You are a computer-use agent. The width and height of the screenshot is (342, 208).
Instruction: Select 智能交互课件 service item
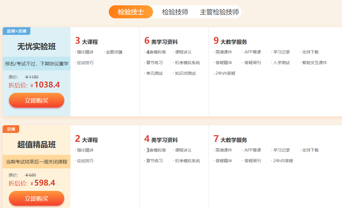coord(314,63)
